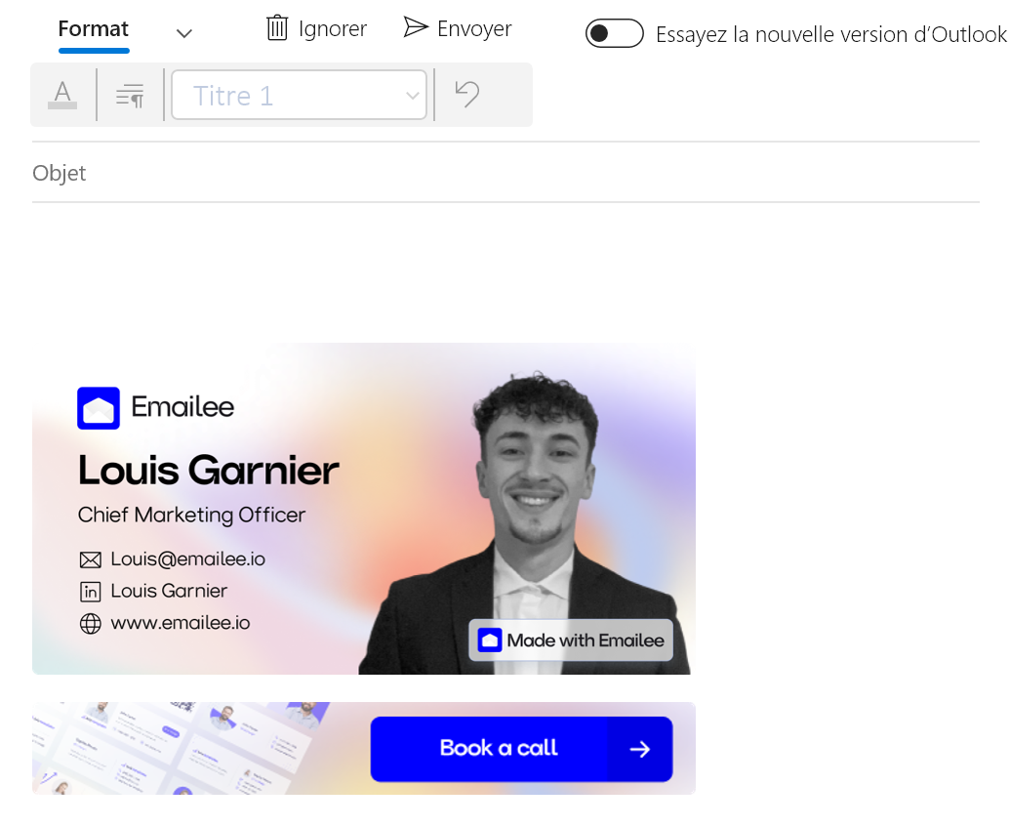Click the undo arrow icon
Screen dimensions: 1010x827
pyautogui.click(x=467, y=94)
